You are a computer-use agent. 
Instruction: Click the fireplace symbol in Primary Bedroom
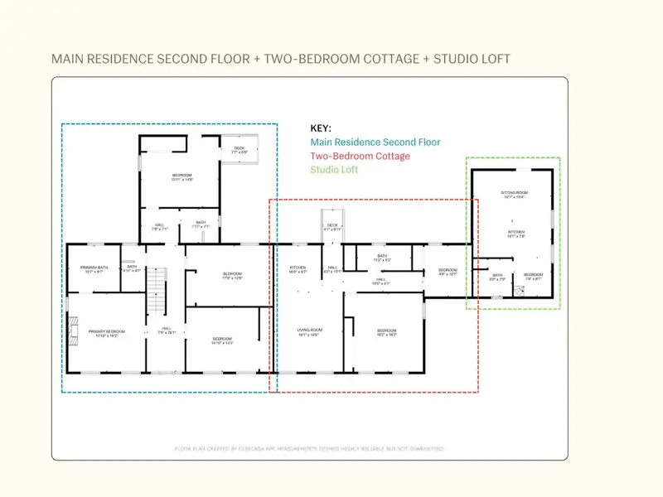point(72,331)
